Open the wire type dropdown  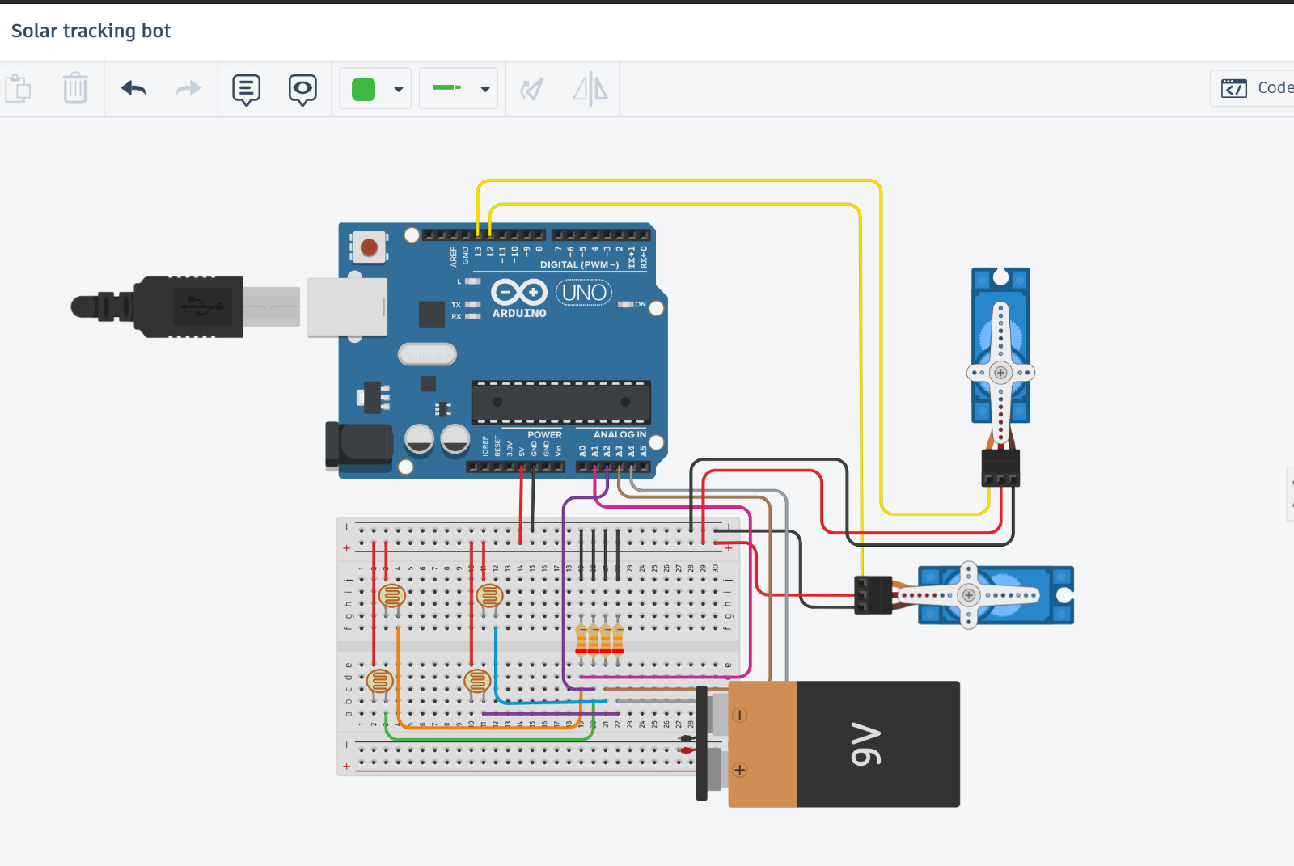458,89
